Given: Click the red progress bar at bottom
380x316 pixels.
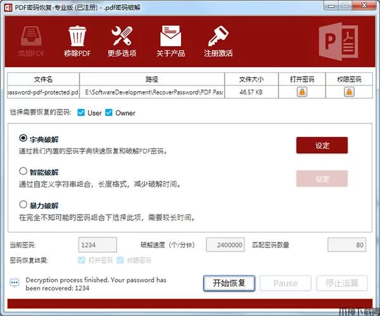Looking at the screenshot, I should pyautogui.click(x=190, y=303).
